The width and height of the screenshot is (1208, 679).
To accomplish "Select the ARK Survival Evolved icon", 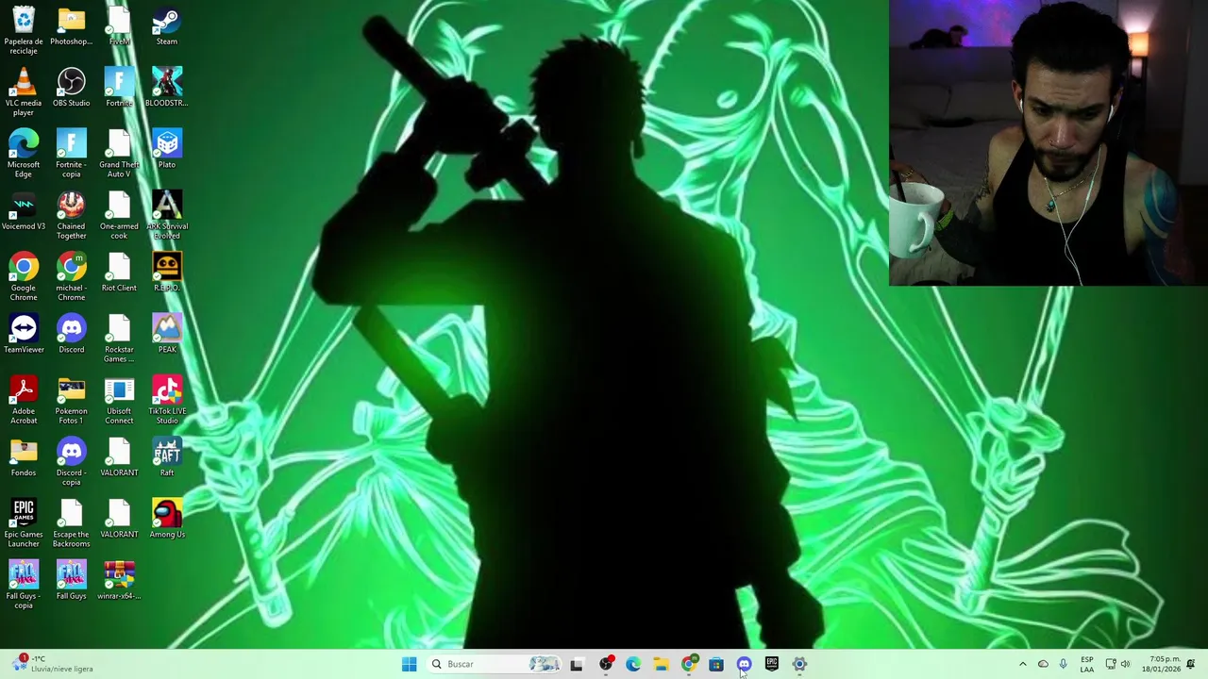I will tap(166, 215).
